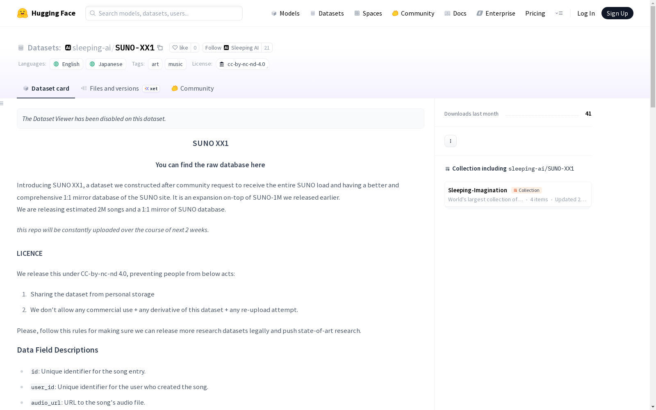656x410 pixels.
Task: Click the 'LICENCE' heading text
Action: pos(30,253)
